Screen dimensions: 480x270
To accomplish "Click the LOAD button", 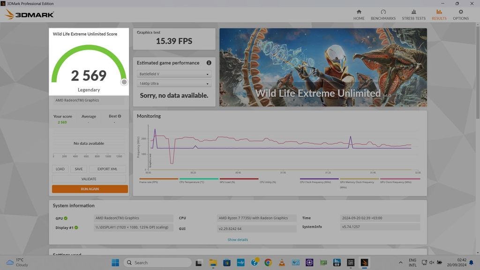I will click(60, 169).
